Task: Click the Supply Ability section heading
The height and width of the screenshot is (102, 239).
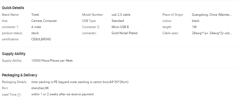Action: (14, 54)
